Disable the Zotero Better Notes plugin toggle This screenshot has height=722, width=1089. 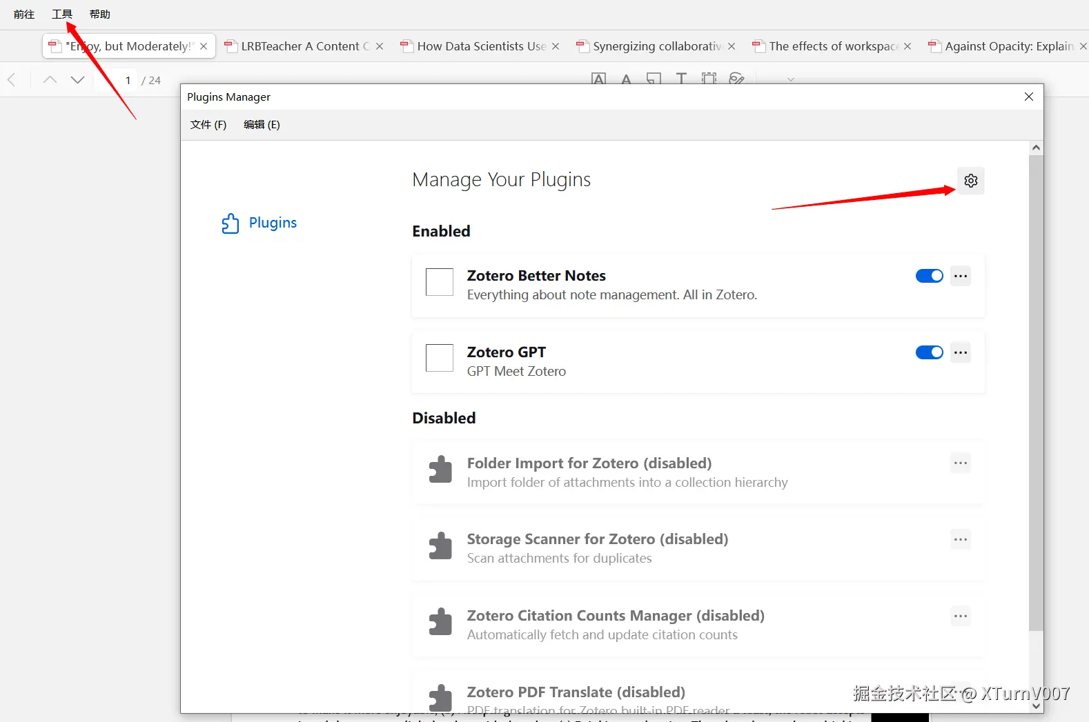coord(929,276)
